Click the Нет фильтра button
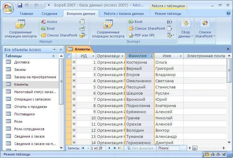The image size is (233, 158). point(140,148)
